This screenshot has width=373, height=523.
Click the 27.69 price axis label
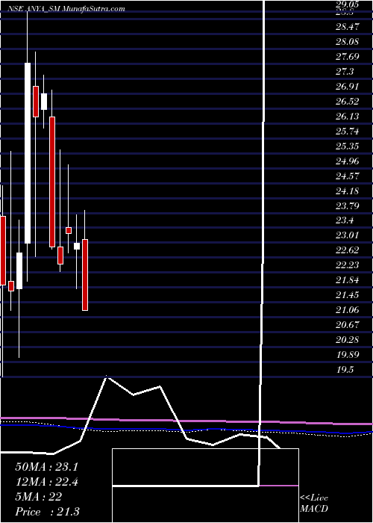(347, 56)
